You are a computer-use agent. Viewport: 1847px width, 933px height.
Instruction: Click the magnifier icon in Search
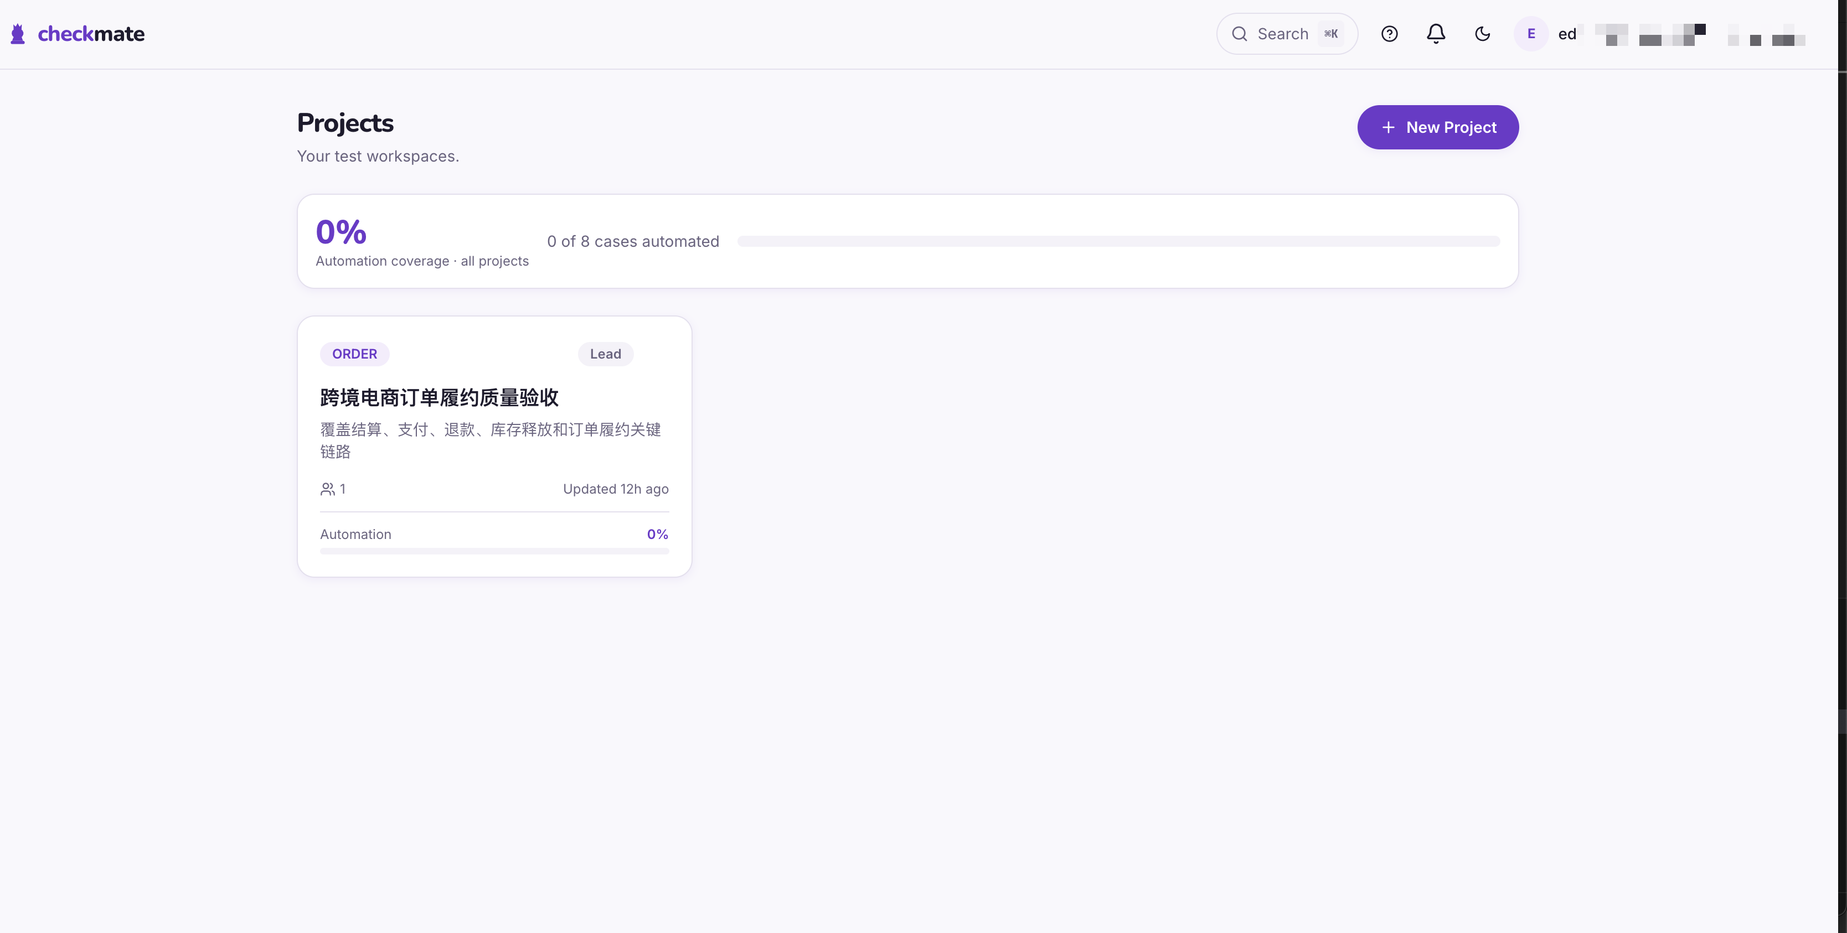(x=1240, y=34)
